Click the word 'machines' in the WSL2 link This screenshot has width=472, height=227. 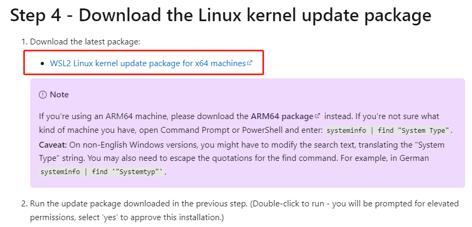pos(228,63)
